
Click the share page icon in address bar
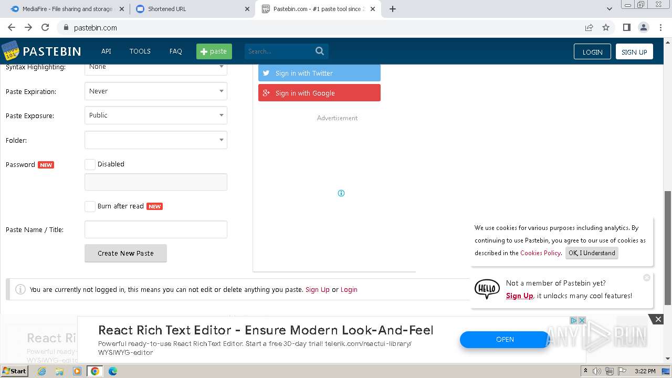pos(589,27)
